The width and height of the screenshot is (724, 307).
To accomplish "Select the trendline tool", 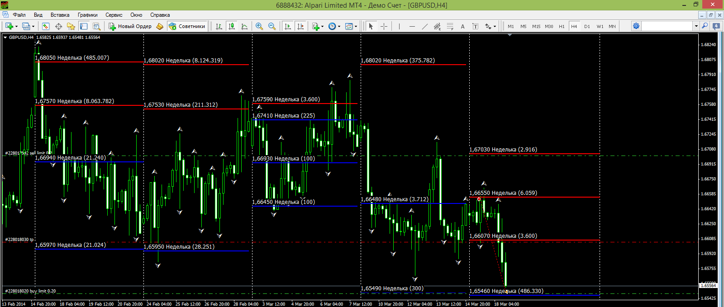I will (424, 26).
